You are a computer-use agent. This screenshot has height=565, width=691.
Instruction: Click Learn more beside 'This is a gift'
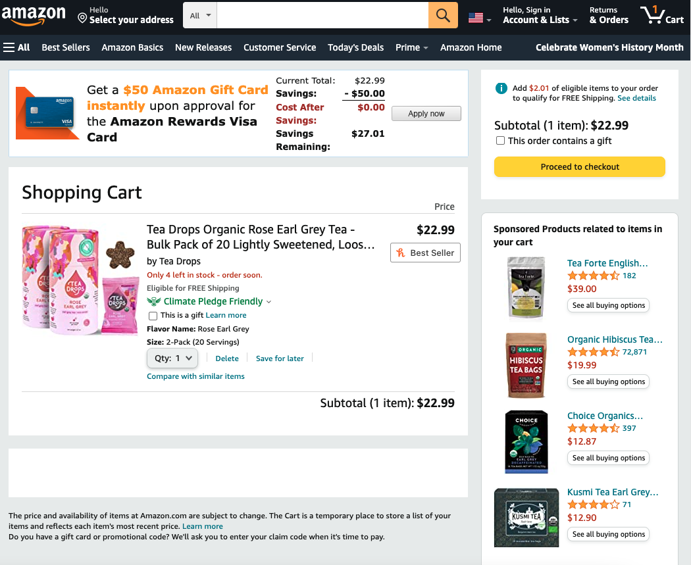(x=226, y=315)
